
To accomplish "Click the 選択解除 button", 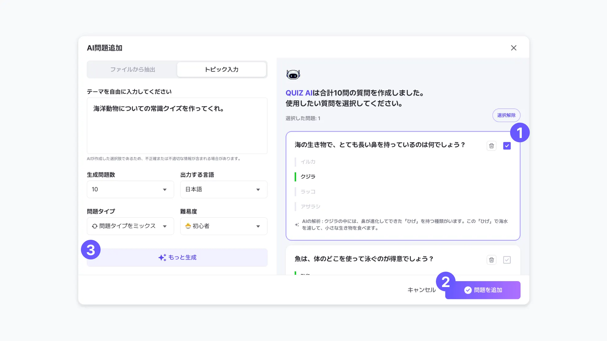I will tap(506, 115).
